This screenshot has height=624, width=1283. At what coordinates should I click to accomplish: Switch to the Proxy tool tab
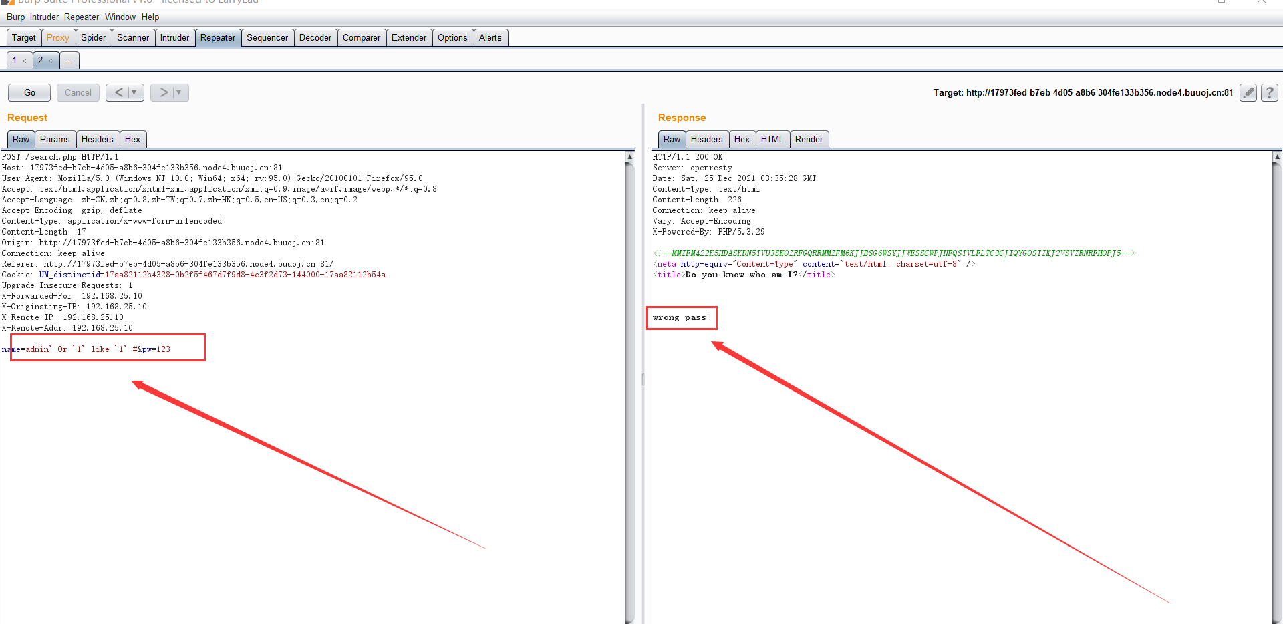coord(58,38)
